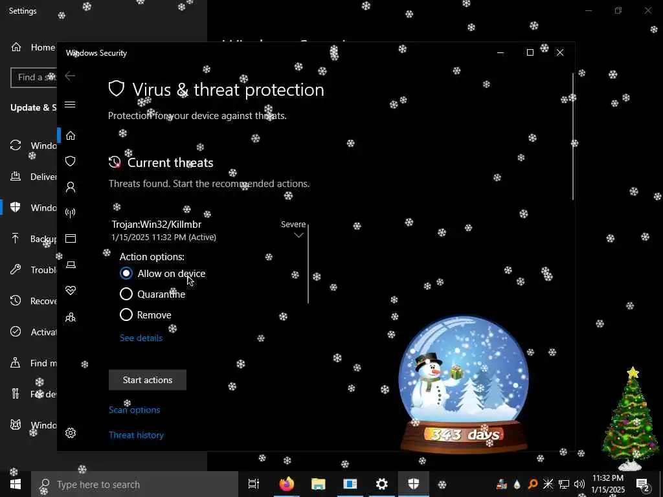Focus Find a setting search box
Viewport: 663px width, 497px height.
pyautogui.click(x=34, y=78)
